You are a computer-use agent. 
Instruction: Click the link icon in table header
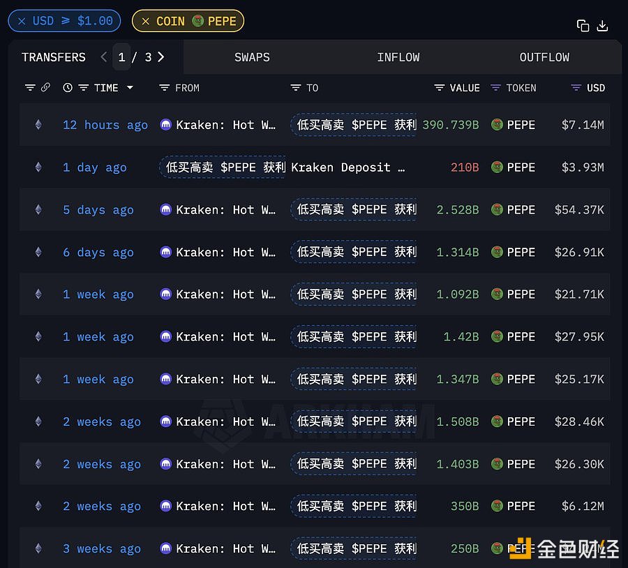click(x=45, y=87)
